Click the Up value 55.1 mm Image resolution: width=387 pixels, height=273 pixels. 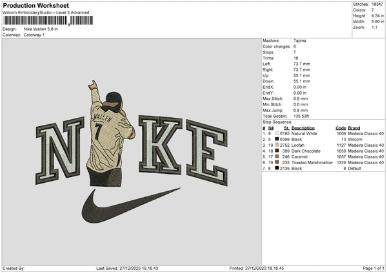[x=302, y=75]
